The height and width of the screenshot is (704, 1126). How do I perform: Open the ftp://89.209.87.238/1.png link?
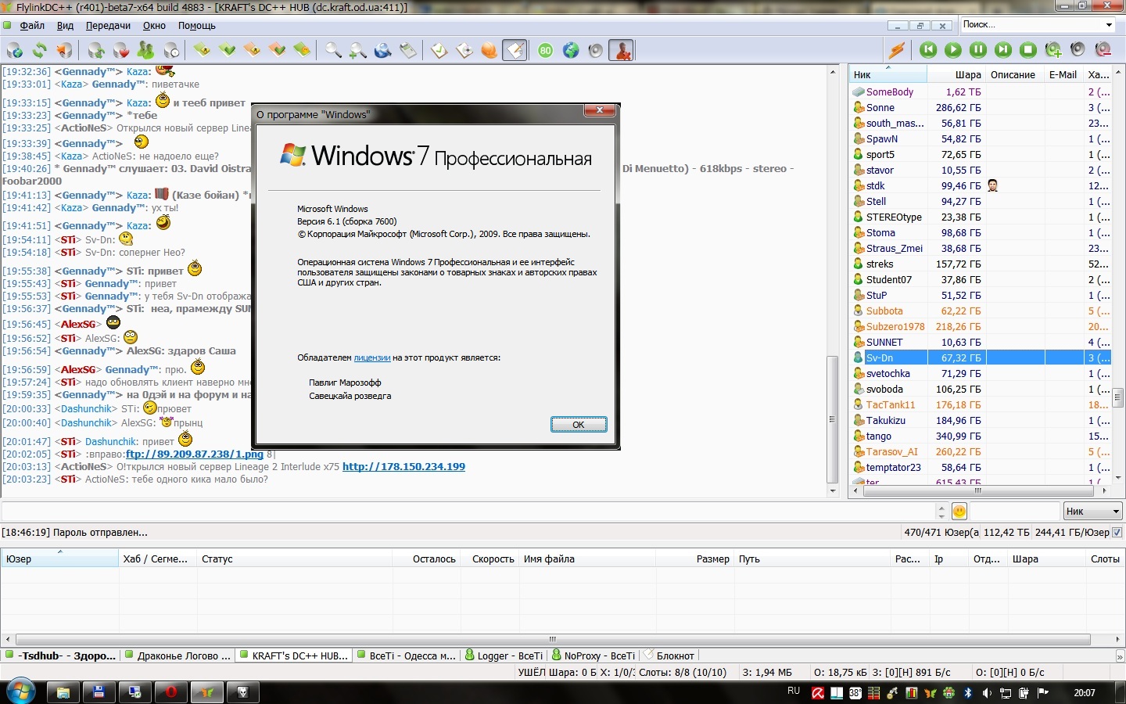click(195, 454)
